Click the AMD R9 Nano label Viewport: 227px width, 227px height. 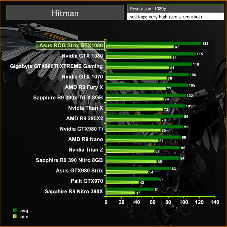(x=86, y=139)
